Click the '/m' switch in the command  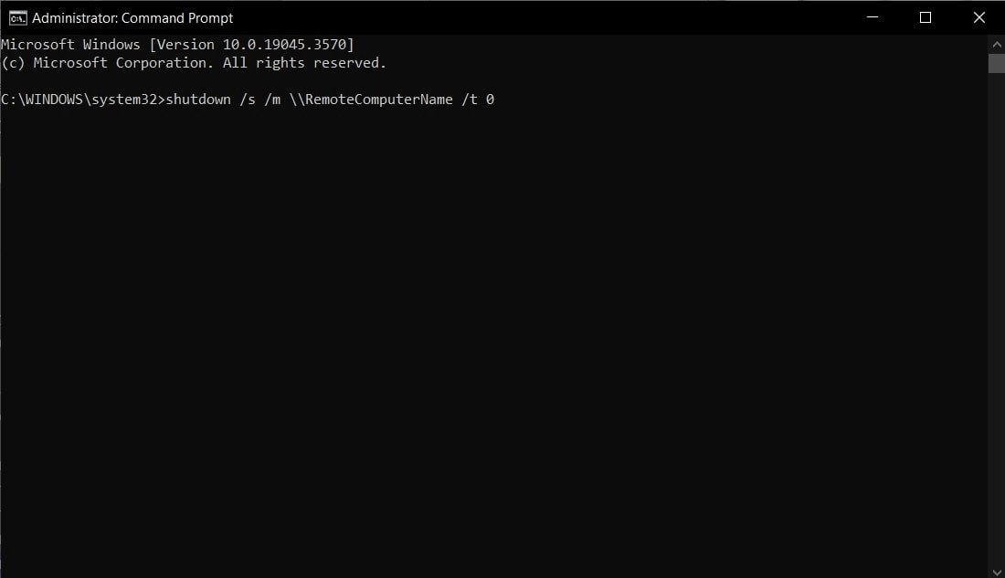tap(272, 99)
